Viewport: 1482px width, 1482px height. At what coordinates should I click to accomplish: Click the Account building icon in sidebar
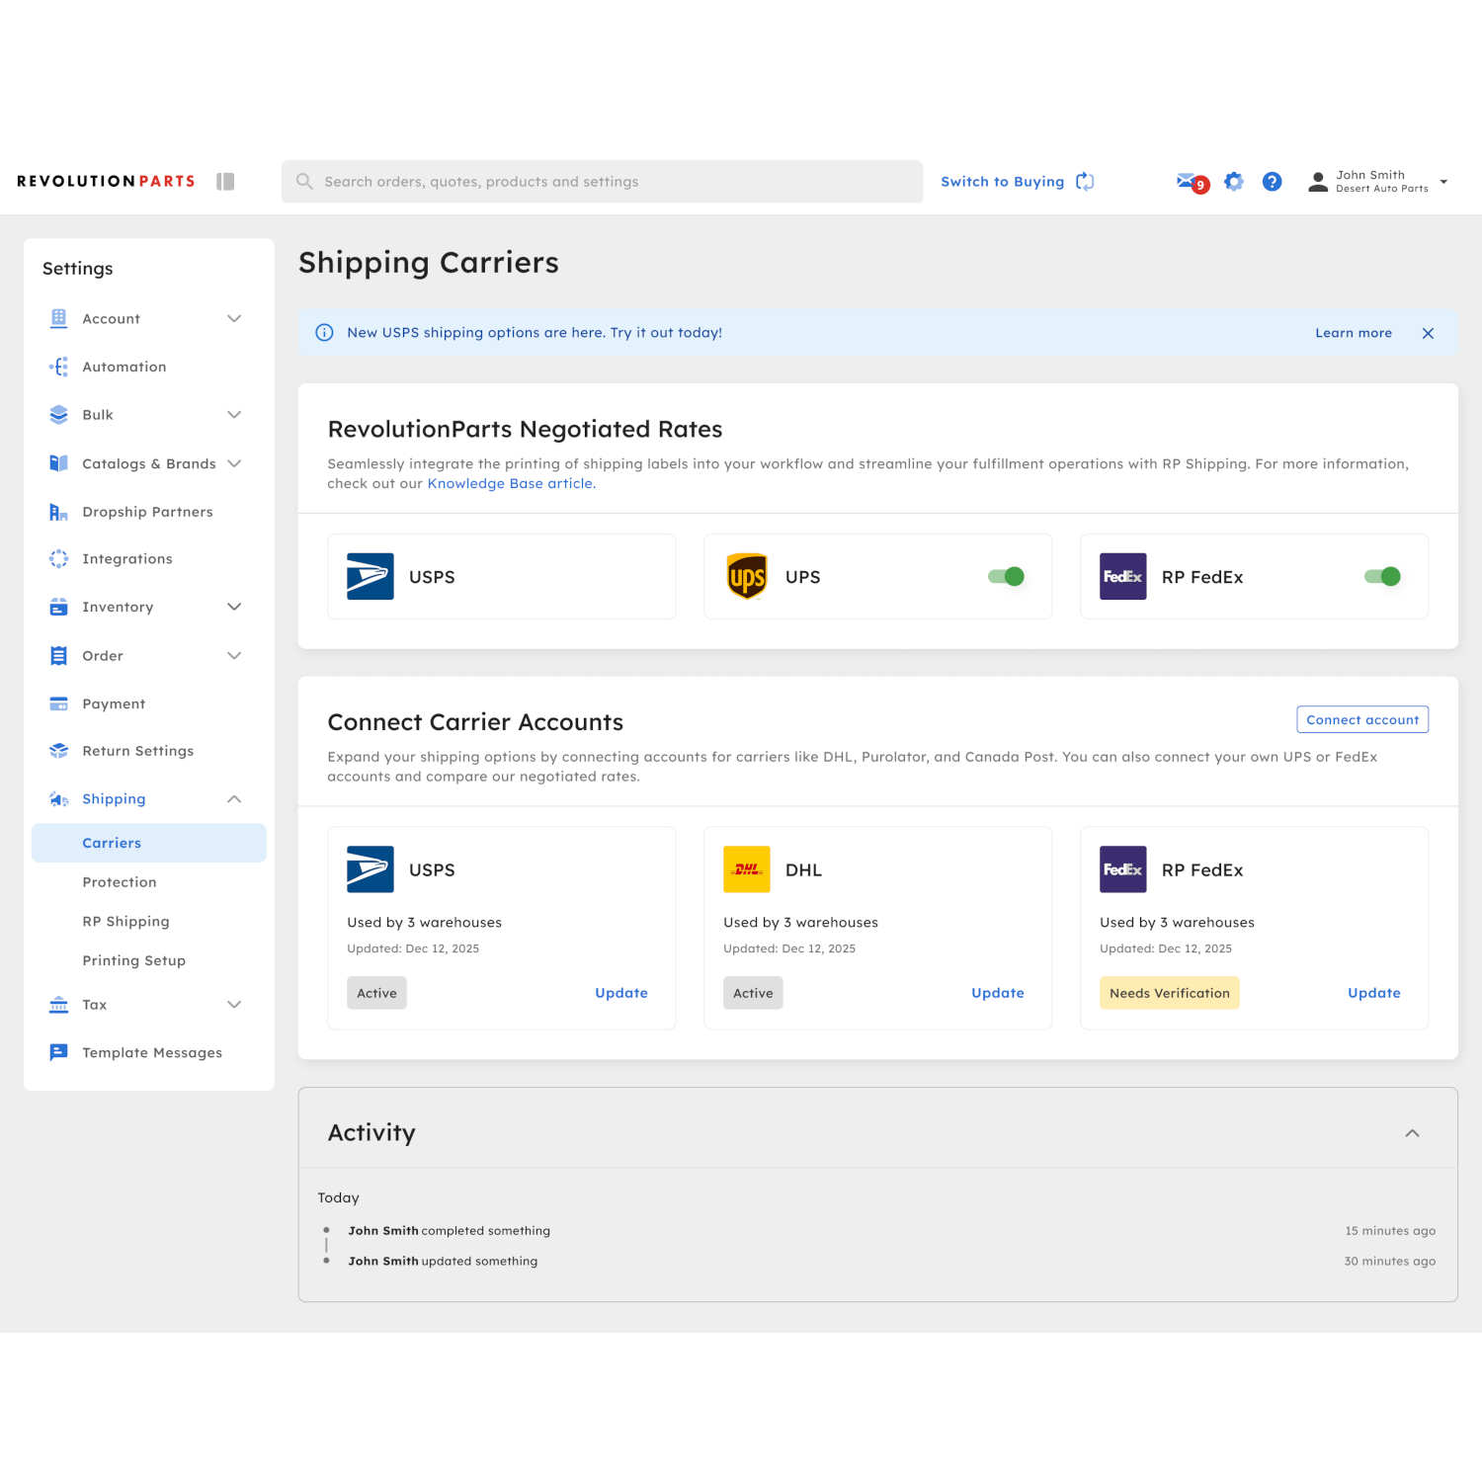[58, 318]
